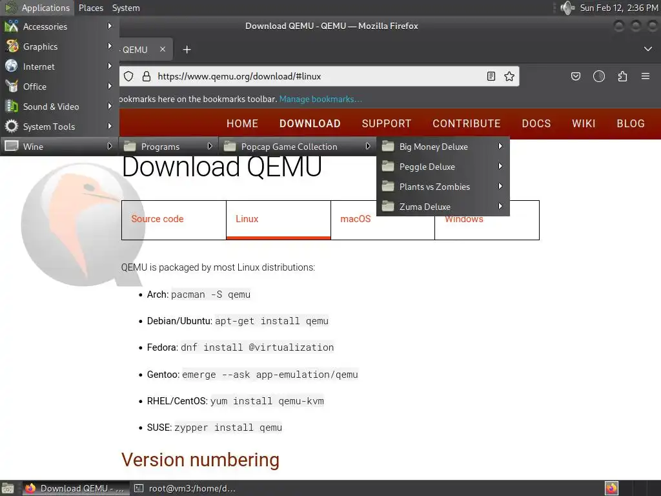
Task: Open a new Firefox tab
Action: pos(187,50)
